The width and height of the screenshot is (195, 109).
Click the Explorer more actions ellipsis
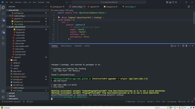click(x=46, y=7)
